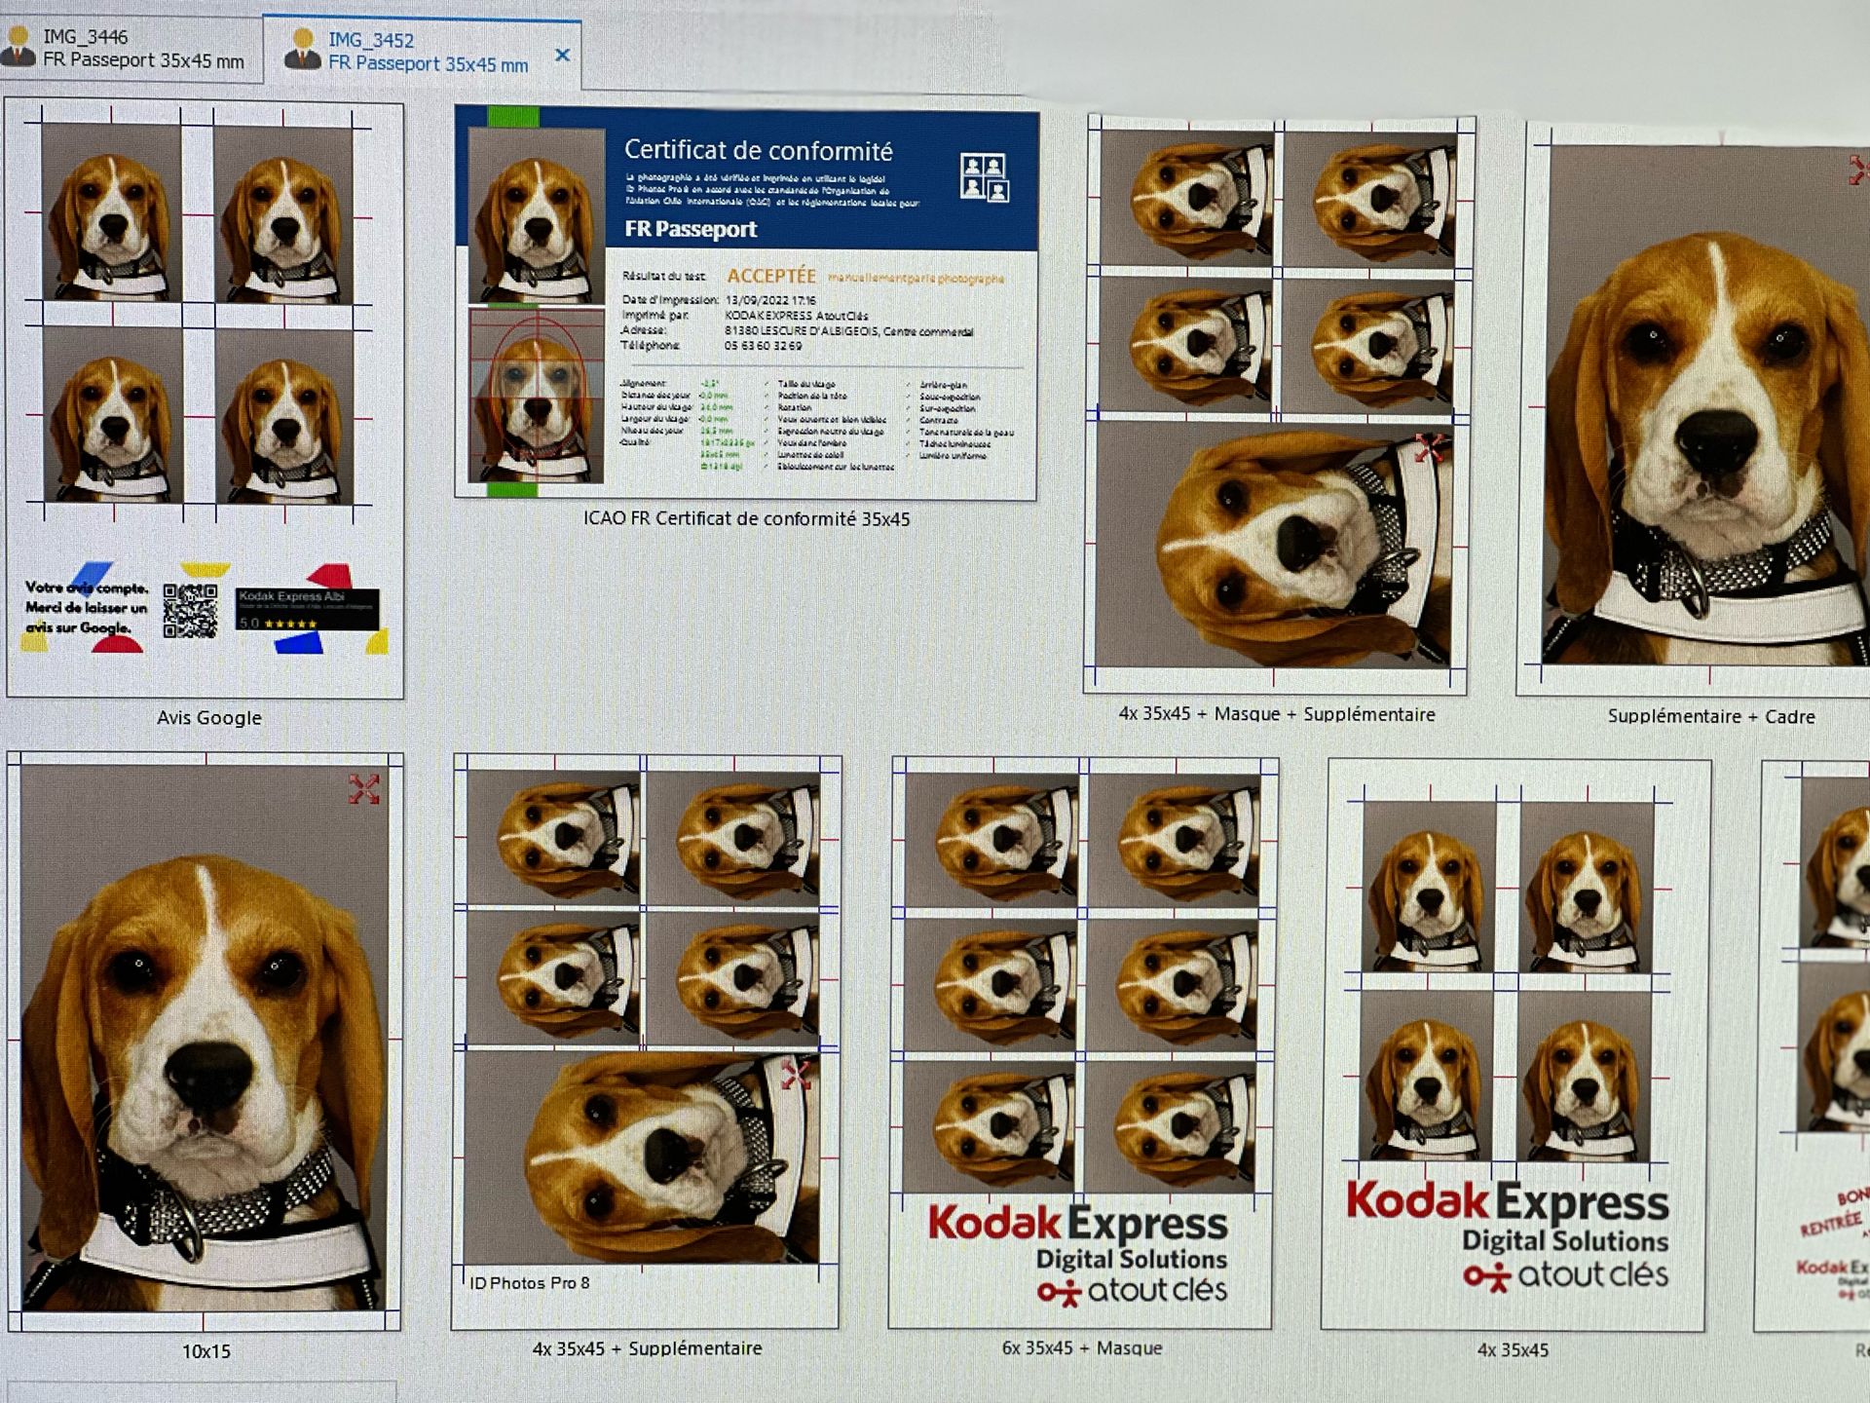
Task: Select the Avis Google print layout
Action: tap(205, 399)
